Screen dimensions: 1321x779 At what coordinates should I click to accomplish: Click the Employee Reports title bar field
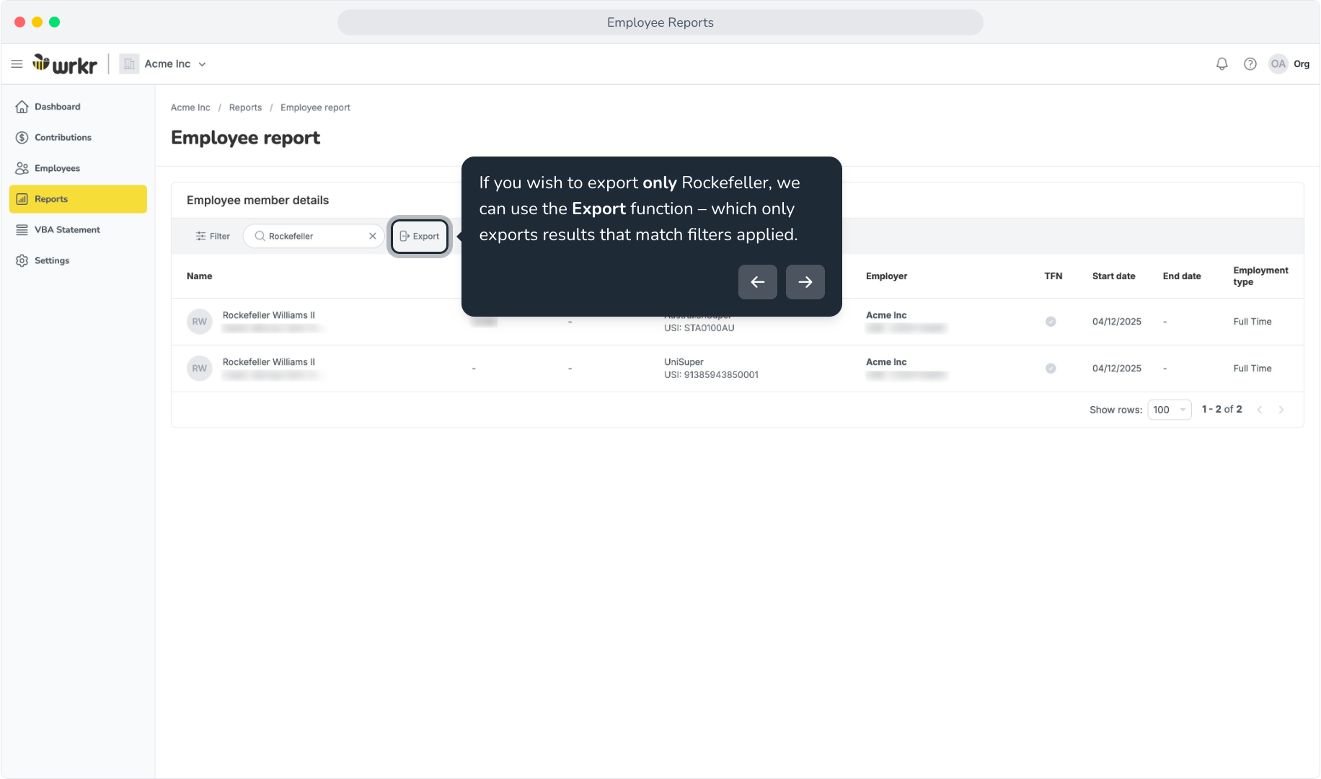pyautogui.click(x=660, y=22)
